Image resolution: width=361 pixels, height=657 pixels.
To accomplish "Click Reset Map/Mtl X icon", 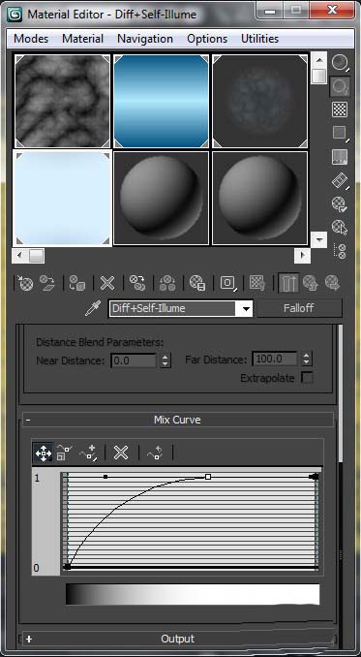I will (x=107, y=284).
